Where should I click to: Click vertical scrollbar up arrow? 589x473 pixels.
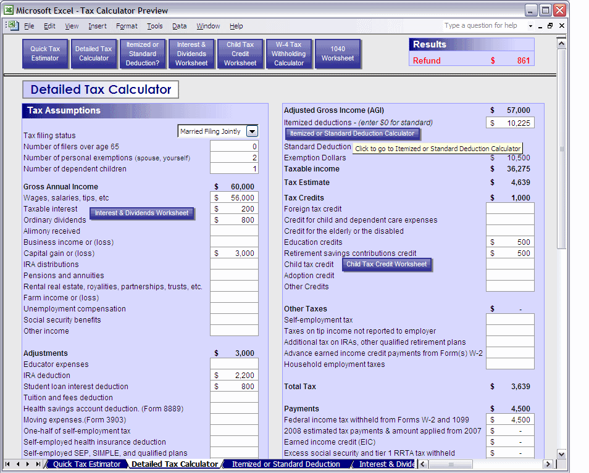tap(562, 43)
